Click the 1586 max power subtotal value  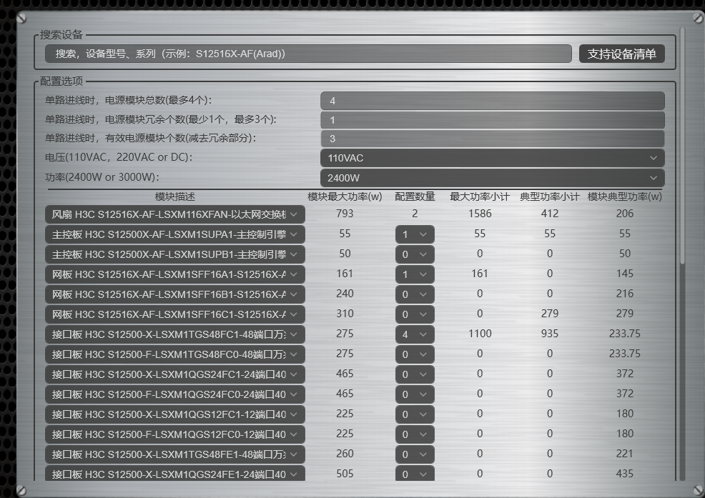click(x=480, y=214)
